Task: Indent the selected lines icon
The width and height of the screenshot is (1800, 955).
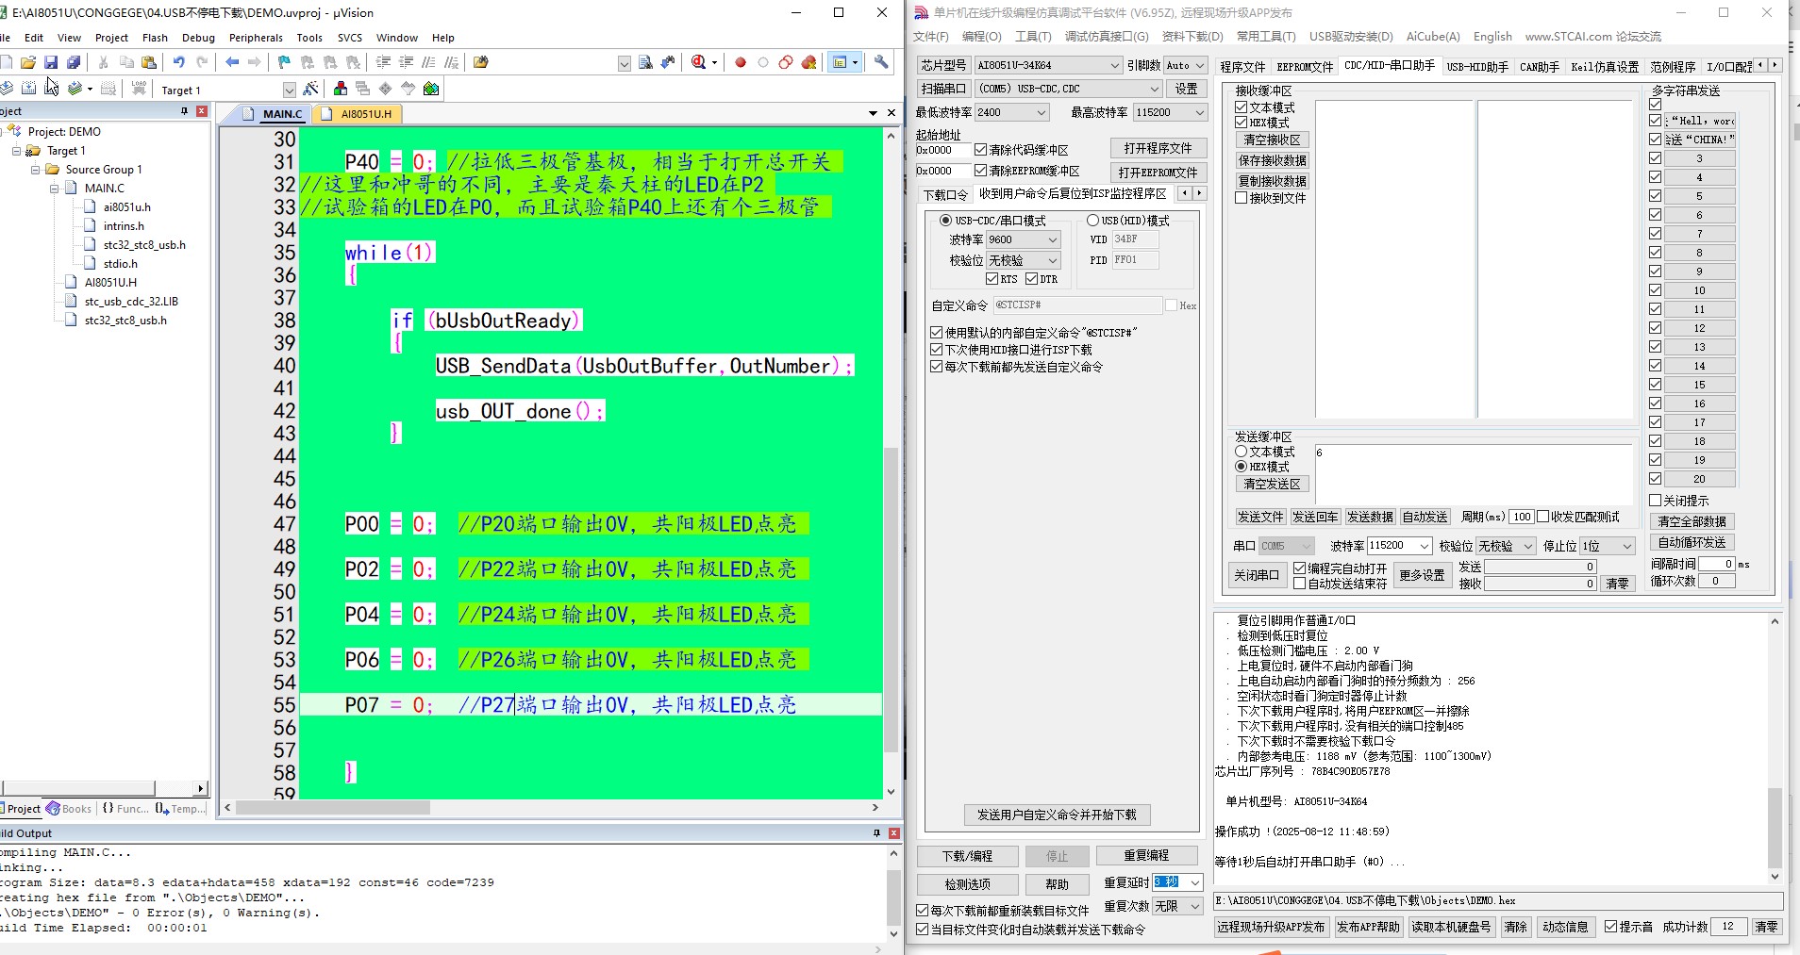Action: (383, 62)
